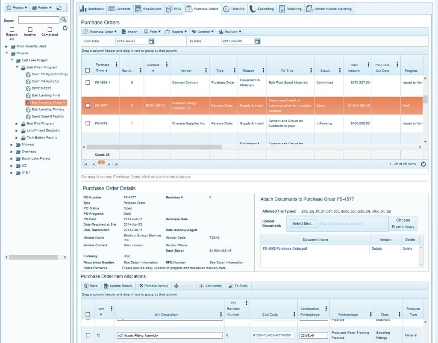Open the Project dropdown in sidebar
This screenshot has height=343, width=438.
coord(17,8)
